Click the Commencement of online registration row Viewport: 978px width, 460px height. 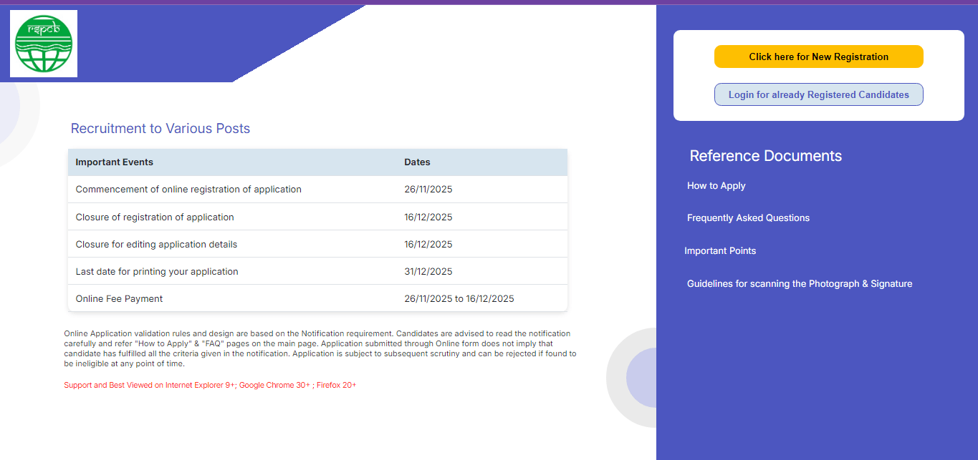click(188, 189)
